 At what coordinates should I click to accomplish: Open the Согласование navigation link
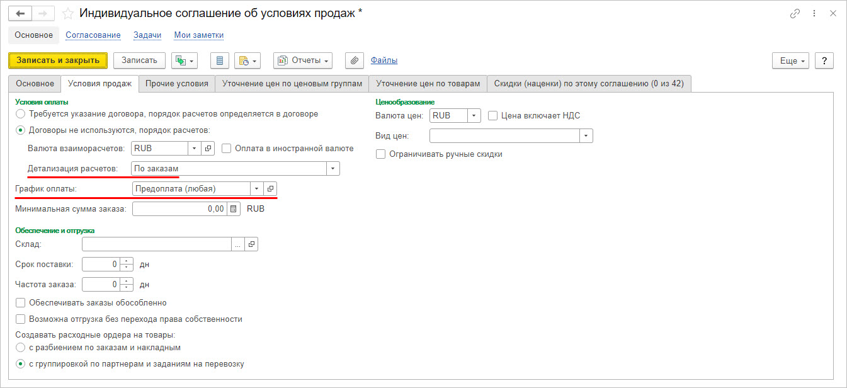tap(93, 35)
